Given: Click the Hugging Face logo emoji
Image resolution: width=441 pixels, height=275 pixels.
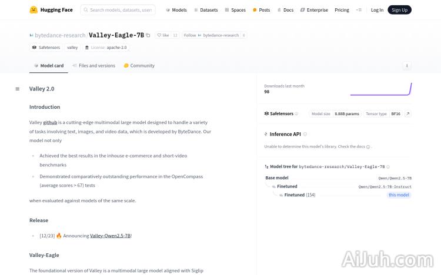Looking at the screenshot, I should point(34,10).
